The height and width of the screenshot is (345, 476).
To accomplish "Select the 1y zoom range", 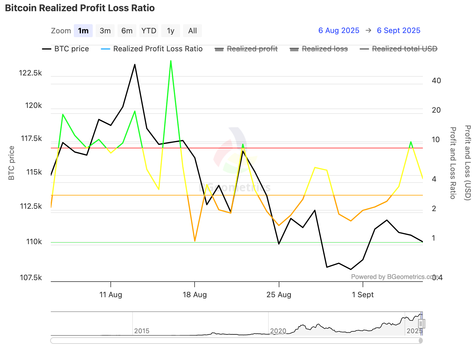I will (x=170, y=31).
